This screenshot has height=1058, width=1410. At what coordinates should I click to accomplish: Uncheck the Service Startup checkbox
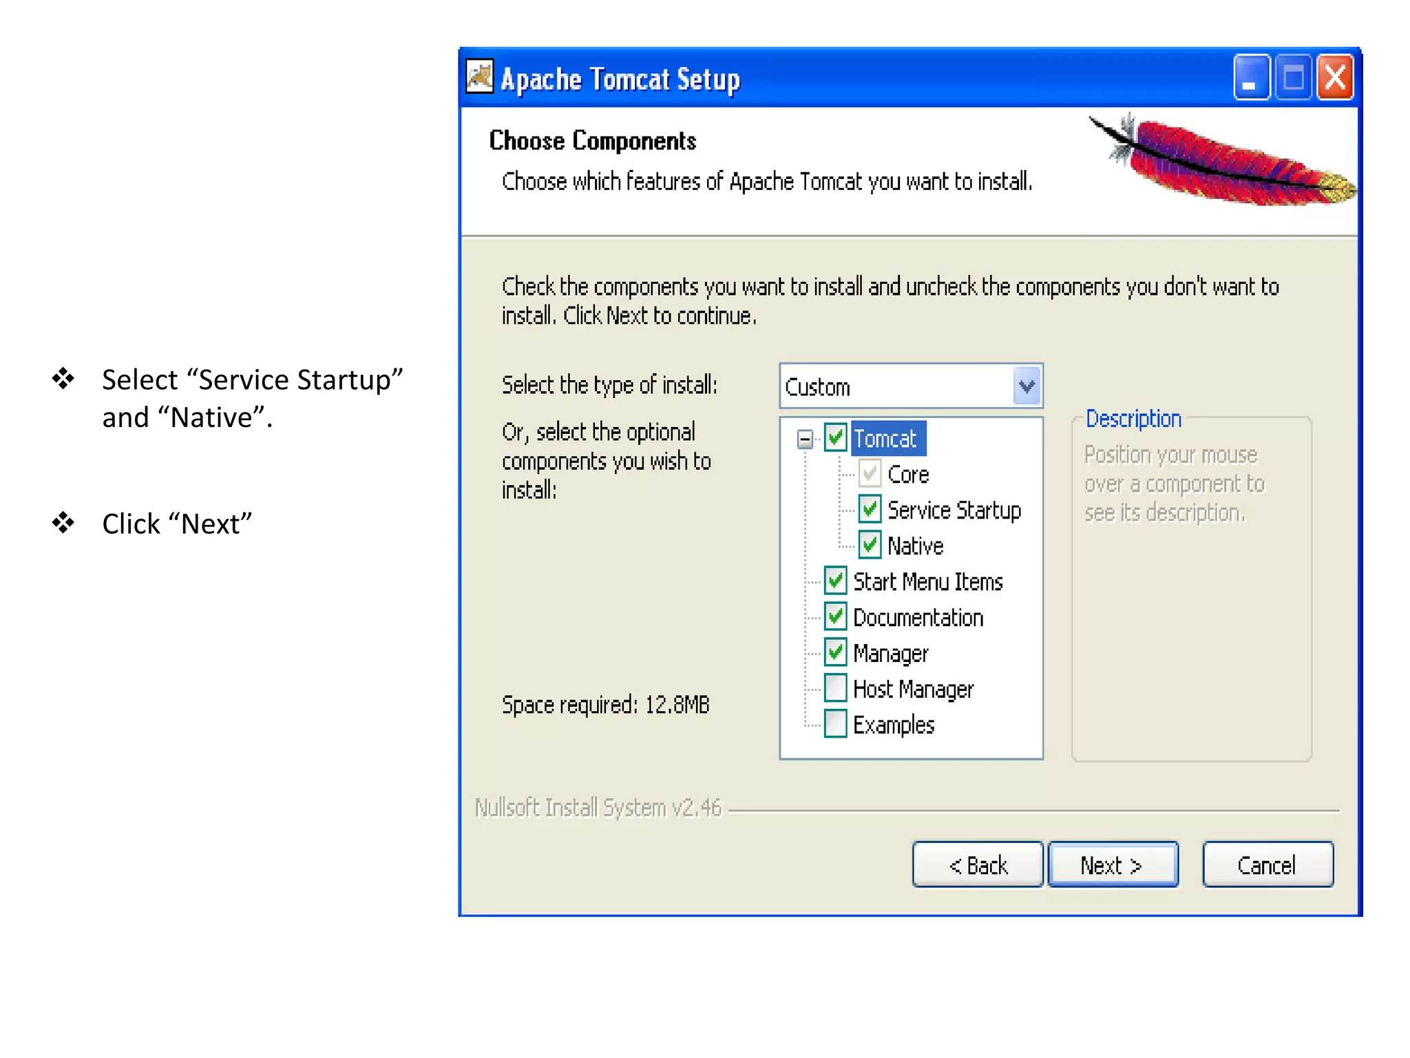[870, 510]
